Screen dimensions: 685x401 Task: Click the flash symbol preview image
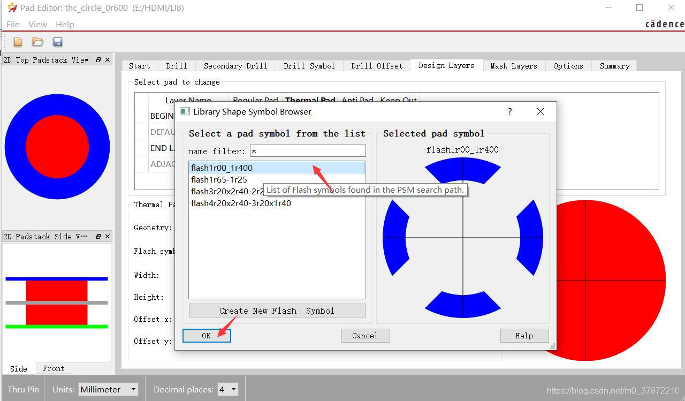463,237
